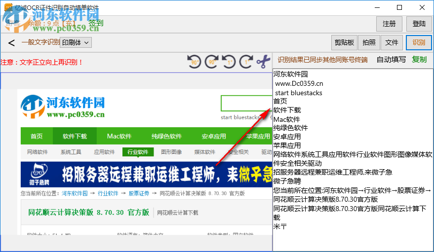Click 行业软件 highlighted submenu item
The height and width of the screenshot is (252, 434).
tap(138, 152)
